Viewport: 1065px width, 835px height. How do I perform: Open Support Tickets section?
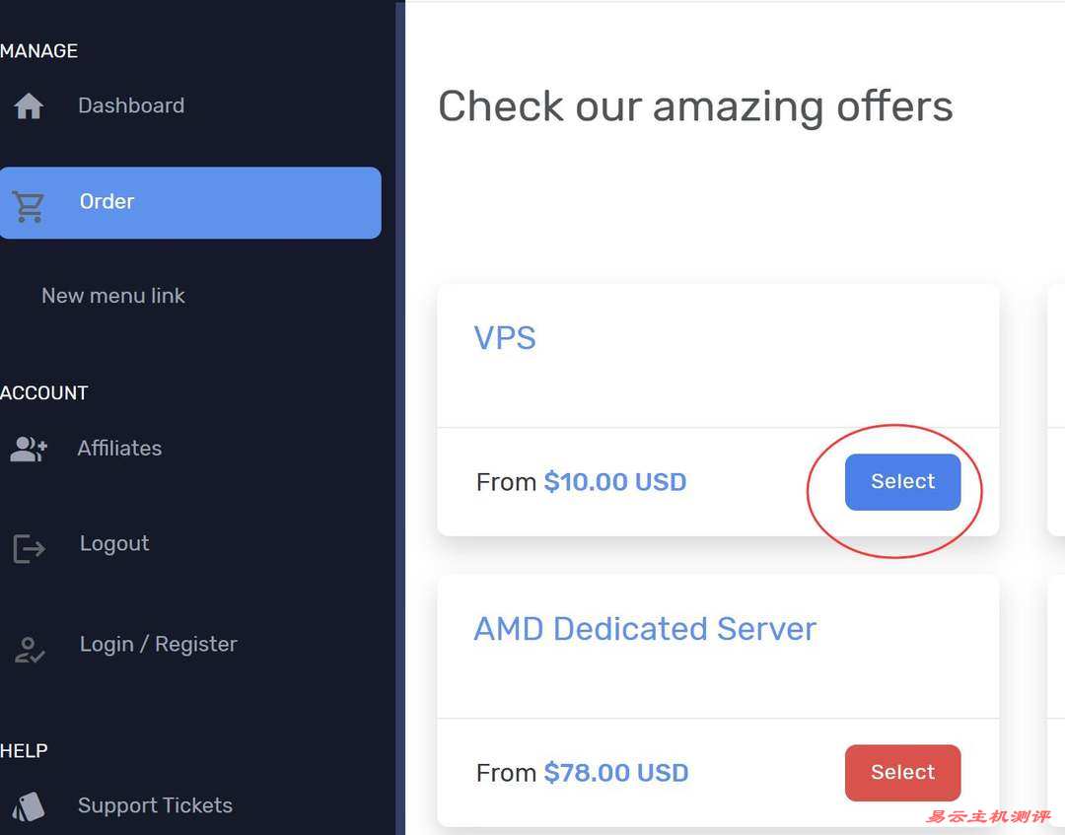click(155, 805)
